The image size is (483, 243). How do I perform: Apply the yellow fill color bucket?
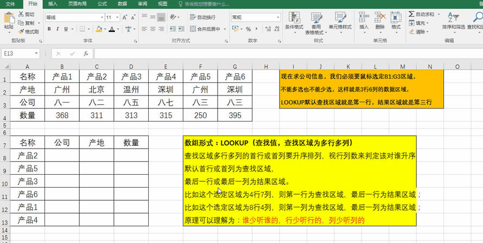(x=99, y=29)
